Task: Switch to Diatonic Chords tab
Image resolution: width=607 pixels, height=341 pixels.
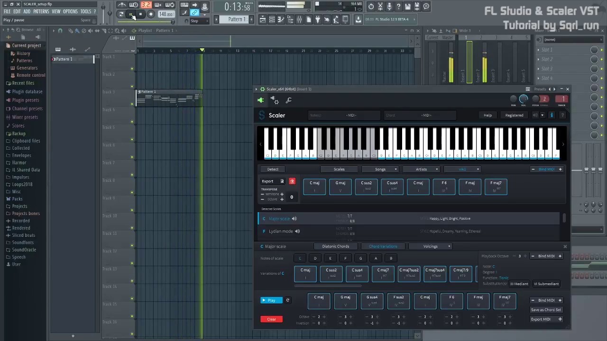Action: [x=335, y=246]
